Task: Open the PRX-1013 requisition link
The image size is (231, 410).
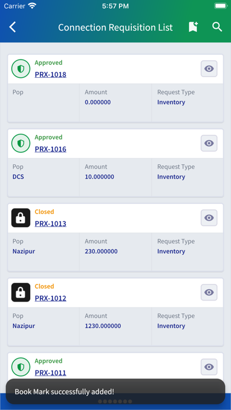Action: [x=51, y=224]
